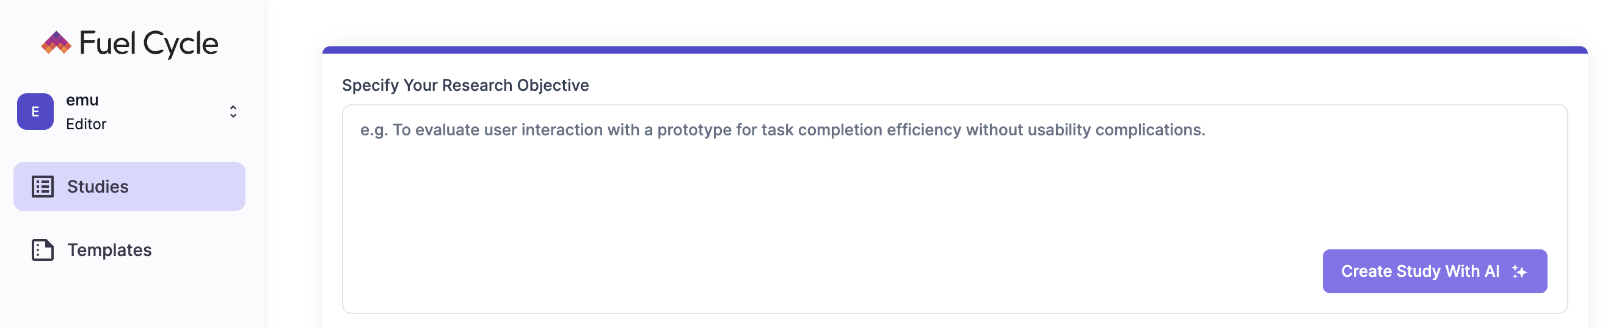1608x328 pixels.
Task: Click the purple E workspace avatar
Action: point(35,112)
